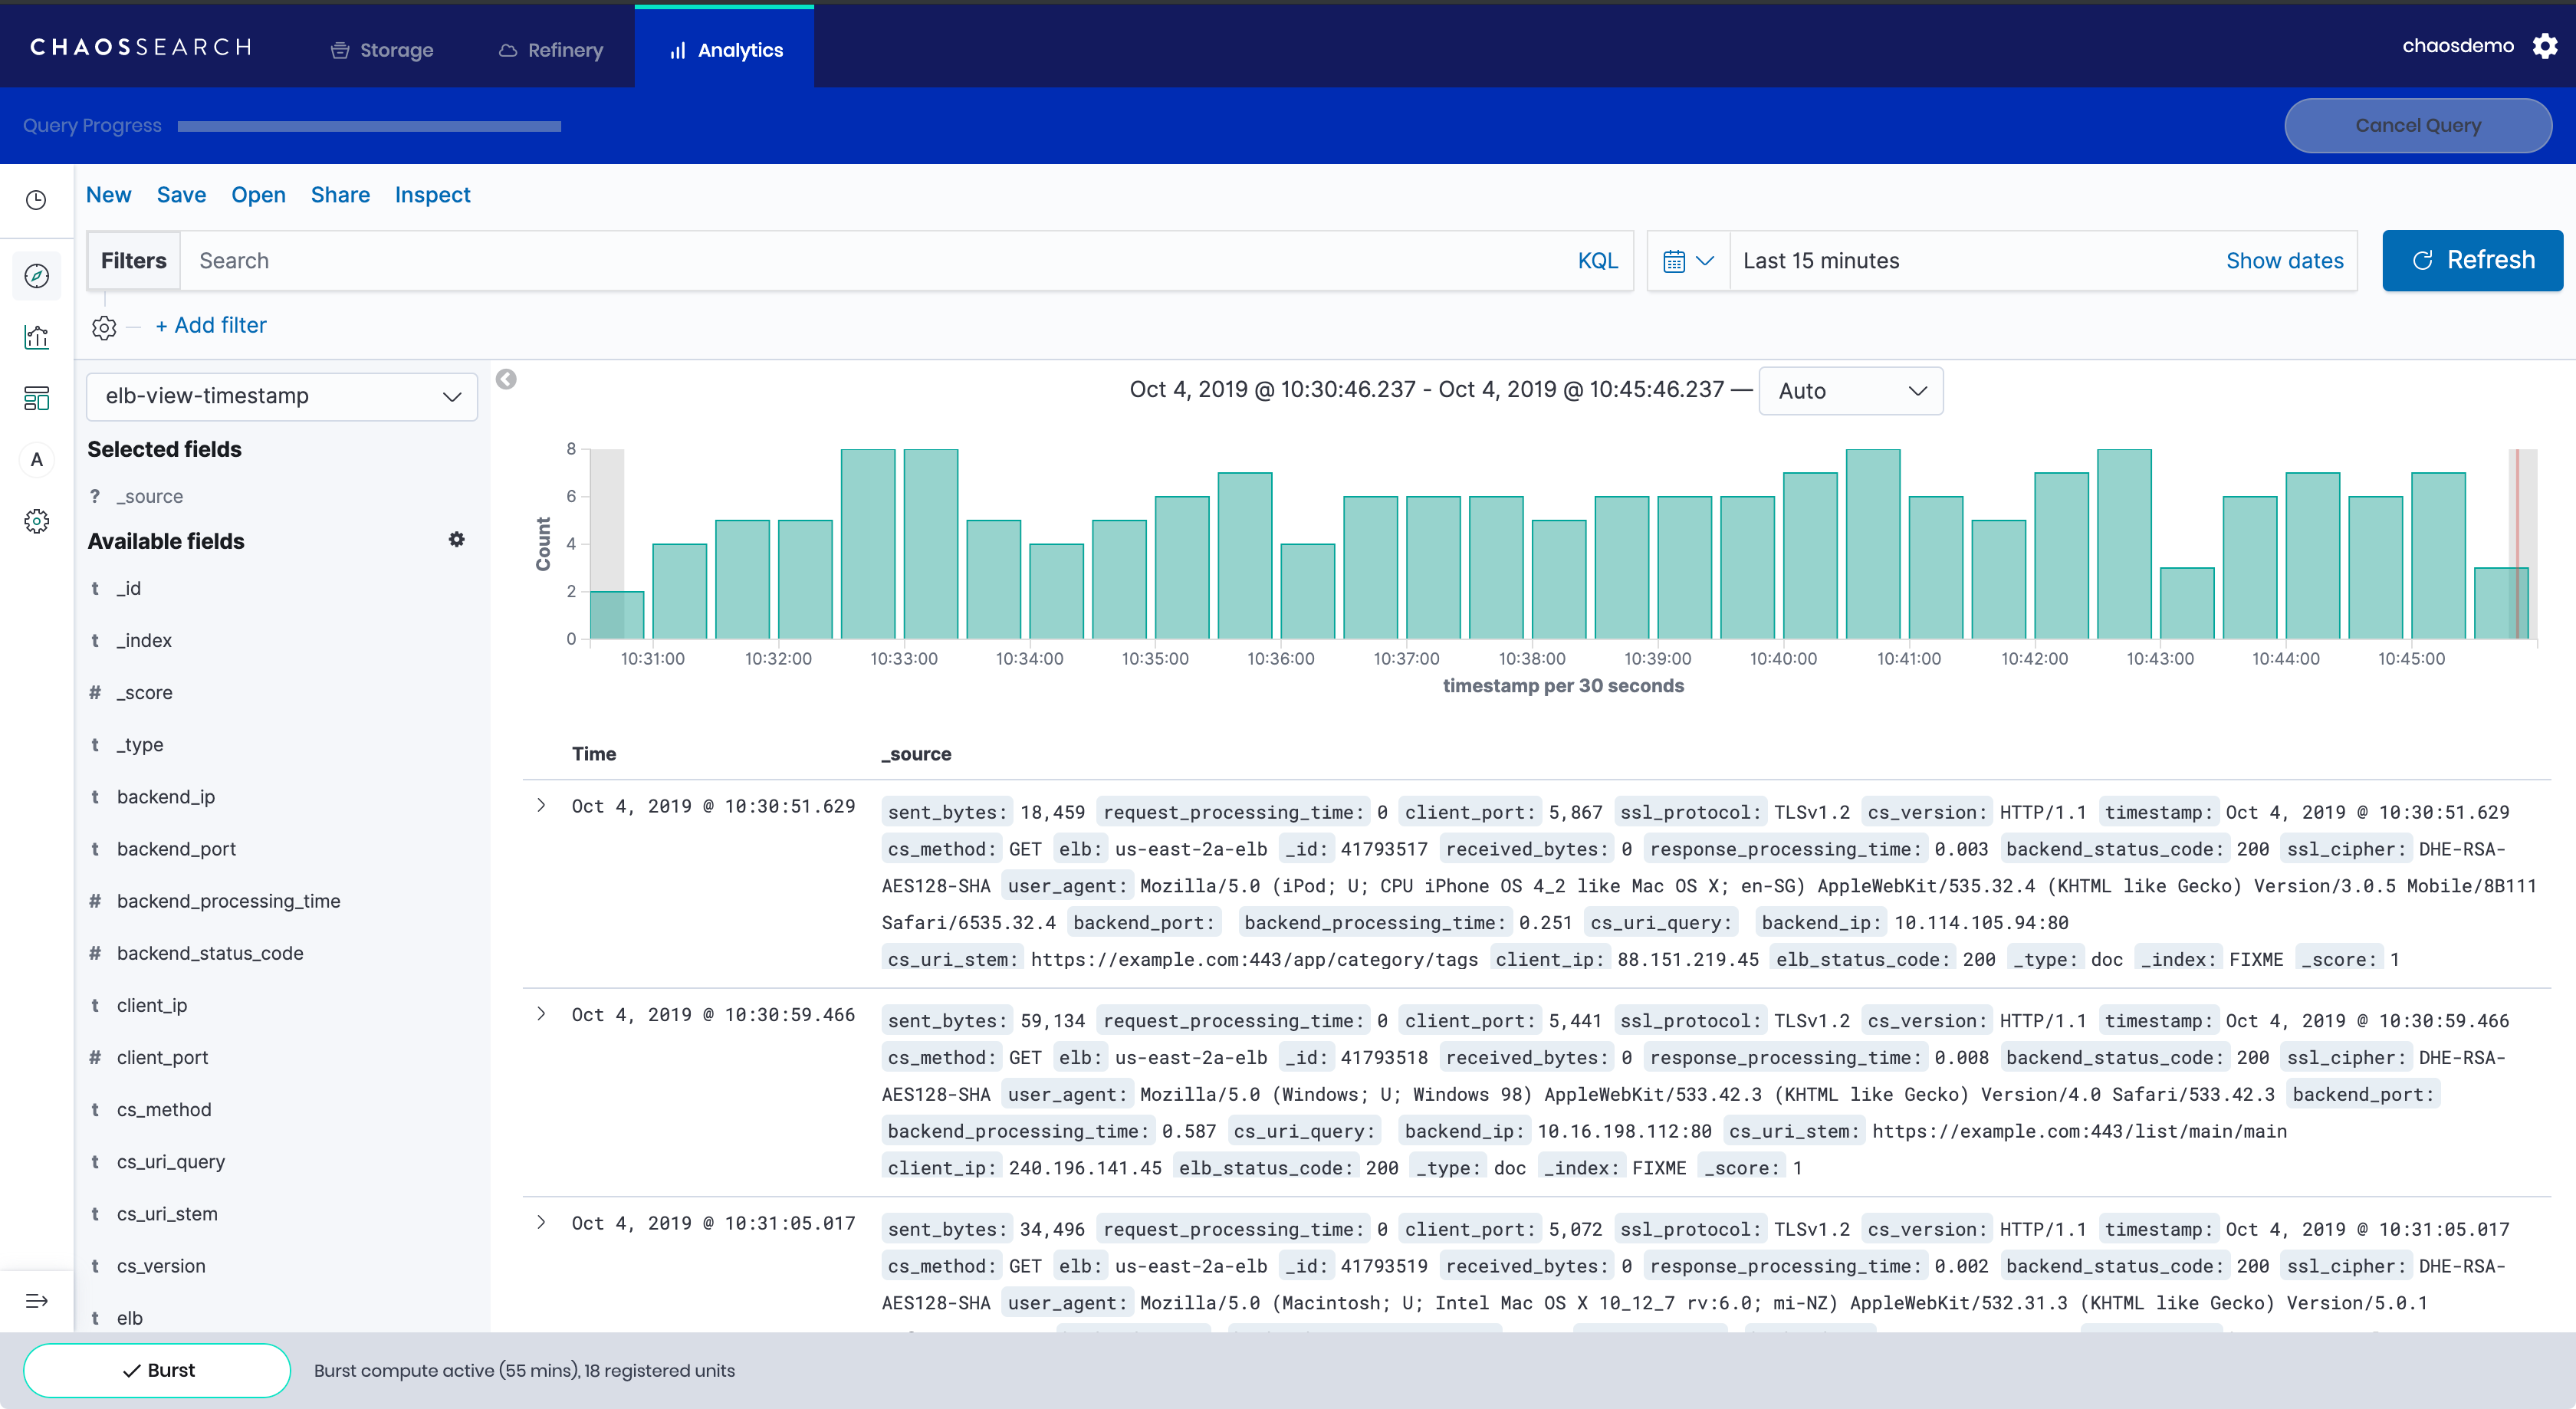Click the settings gear beside chaosdemo
Screen dimensions: 2576x1409
[x=2545, y=46]
